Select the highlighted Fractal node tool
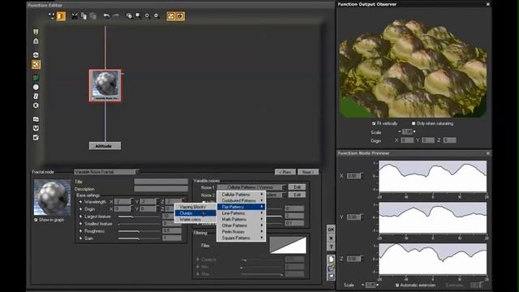This screenshot has height=292, width=519. click(36, 64)
